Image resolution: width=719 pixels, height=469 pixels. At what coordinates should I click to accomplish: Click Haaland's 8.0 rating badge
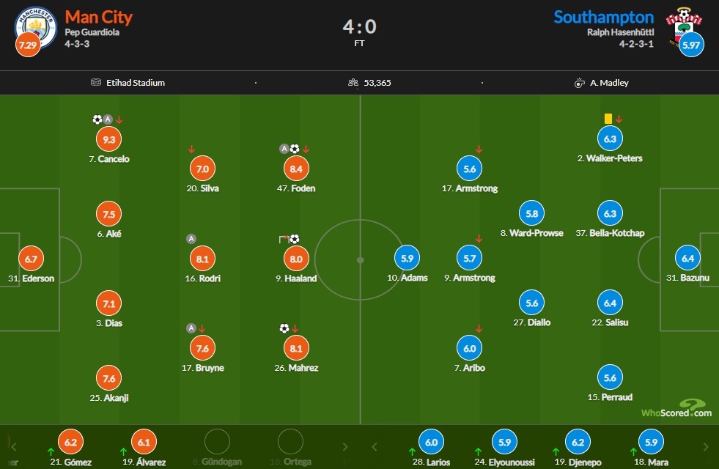click(296, 259)
